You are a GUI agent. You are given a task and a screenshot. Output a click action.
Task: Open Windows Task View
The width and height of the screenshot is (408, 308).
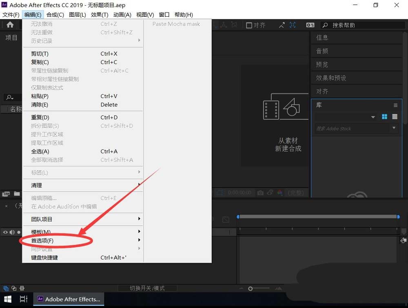pyautogui.click(x=23, y=299)
